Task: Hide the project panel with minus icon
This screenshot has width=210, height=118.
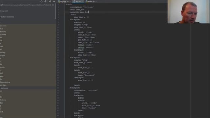Action: 54,1
